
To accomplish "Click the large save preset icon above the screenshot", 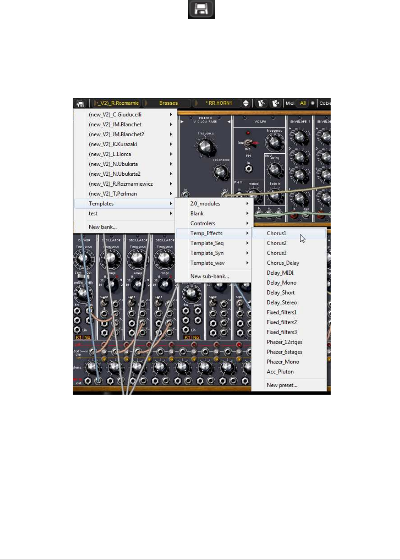I will tap(201, 9).
